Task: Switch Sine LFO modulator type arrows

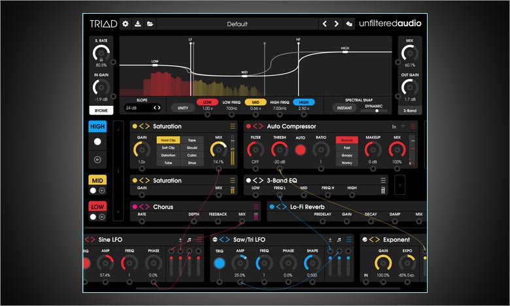Action: (x=90, y=240)
